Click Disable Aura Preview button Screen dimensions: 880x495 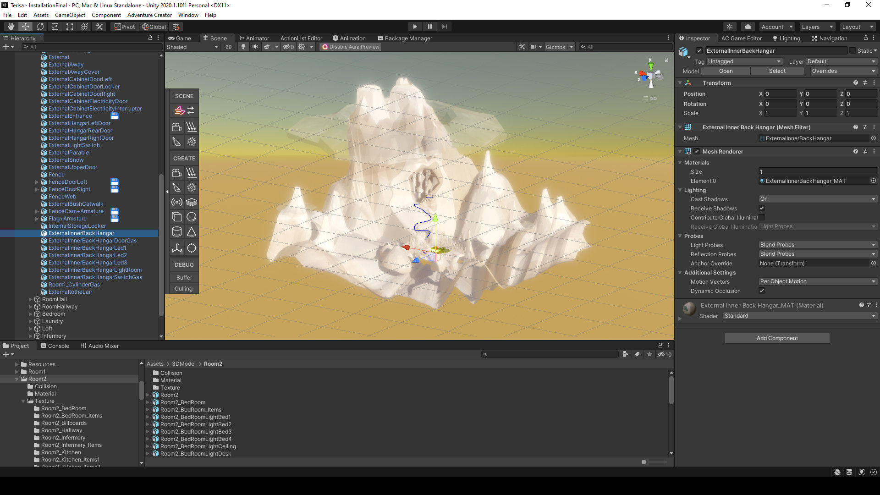tap(351, 47)
